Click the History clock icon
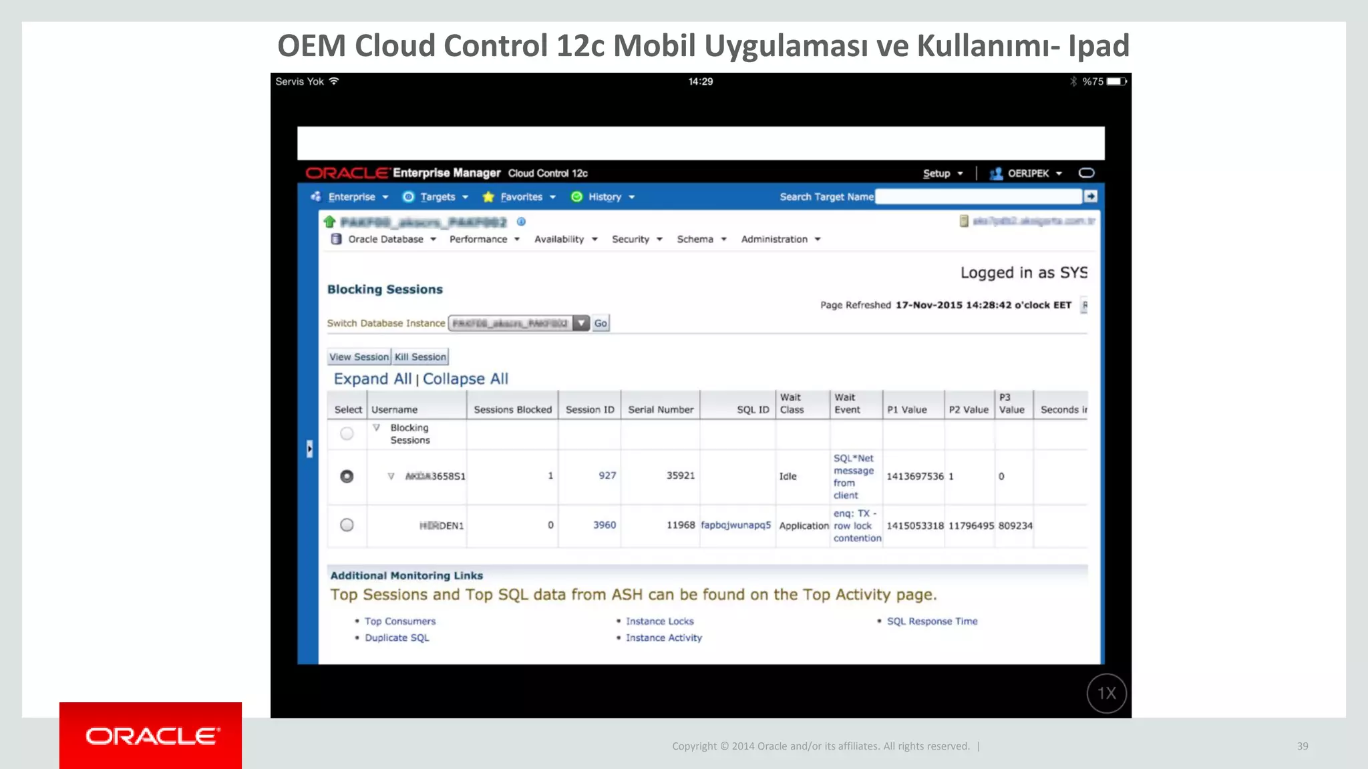 [x=577, y=197]
